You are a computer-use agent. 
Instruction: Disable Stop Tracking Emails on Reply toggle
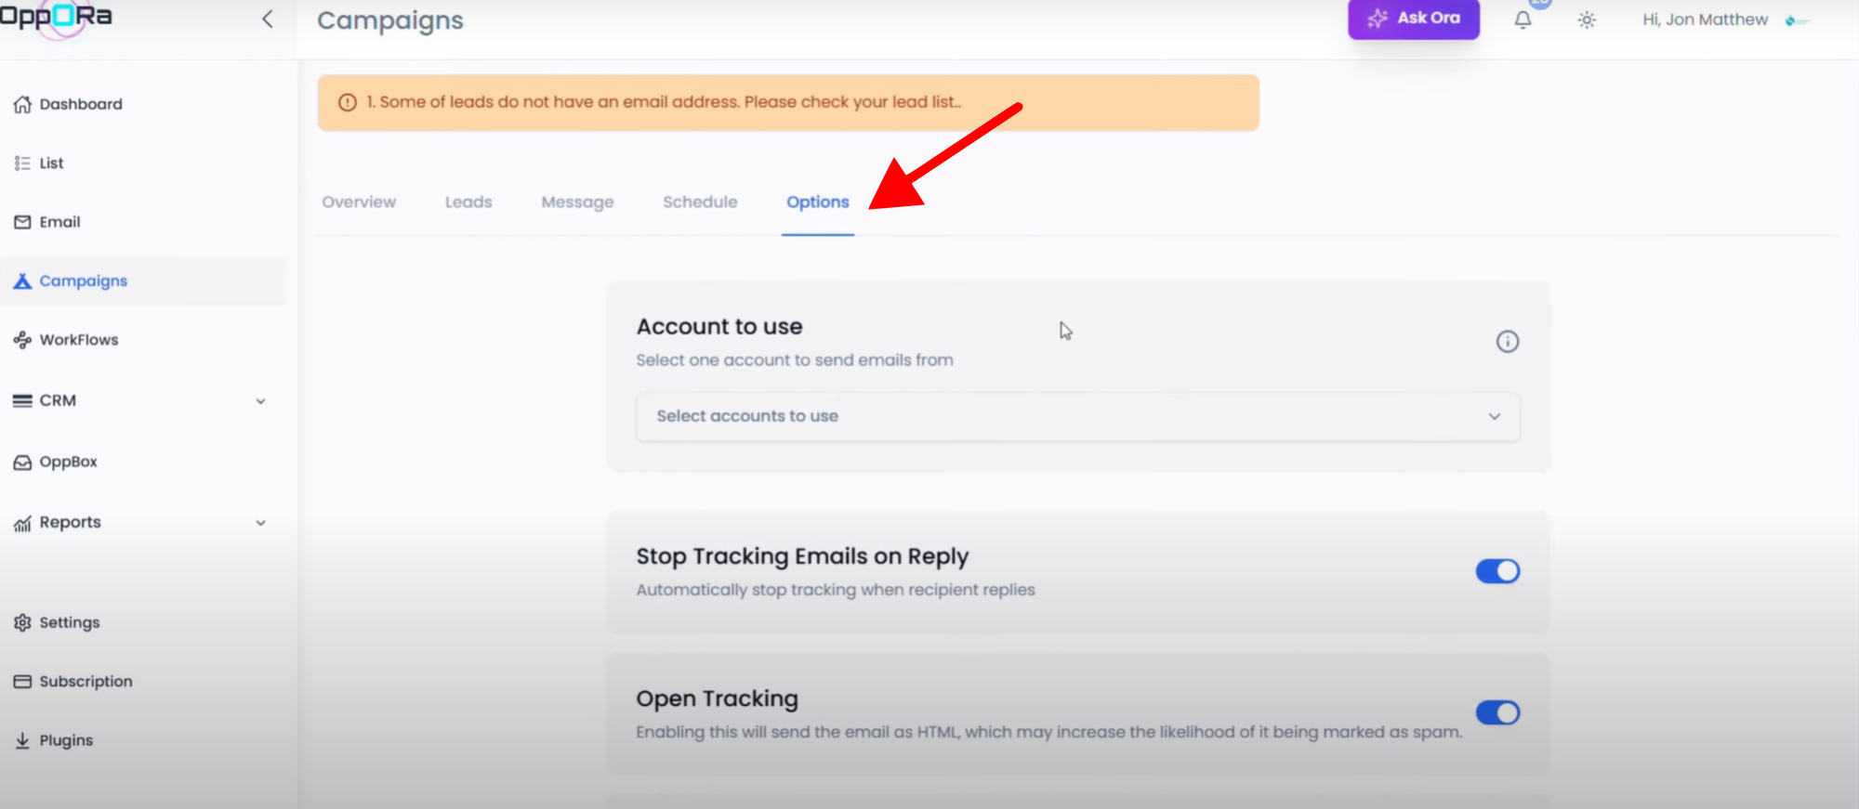[x=1496, y=571]
